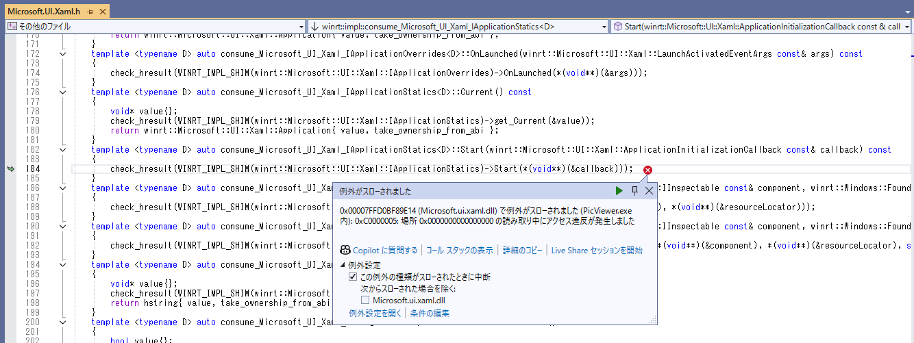Collapse the code block at line 200
The height and width of the screenshot is (343, 914).
[x=63, y=322]
